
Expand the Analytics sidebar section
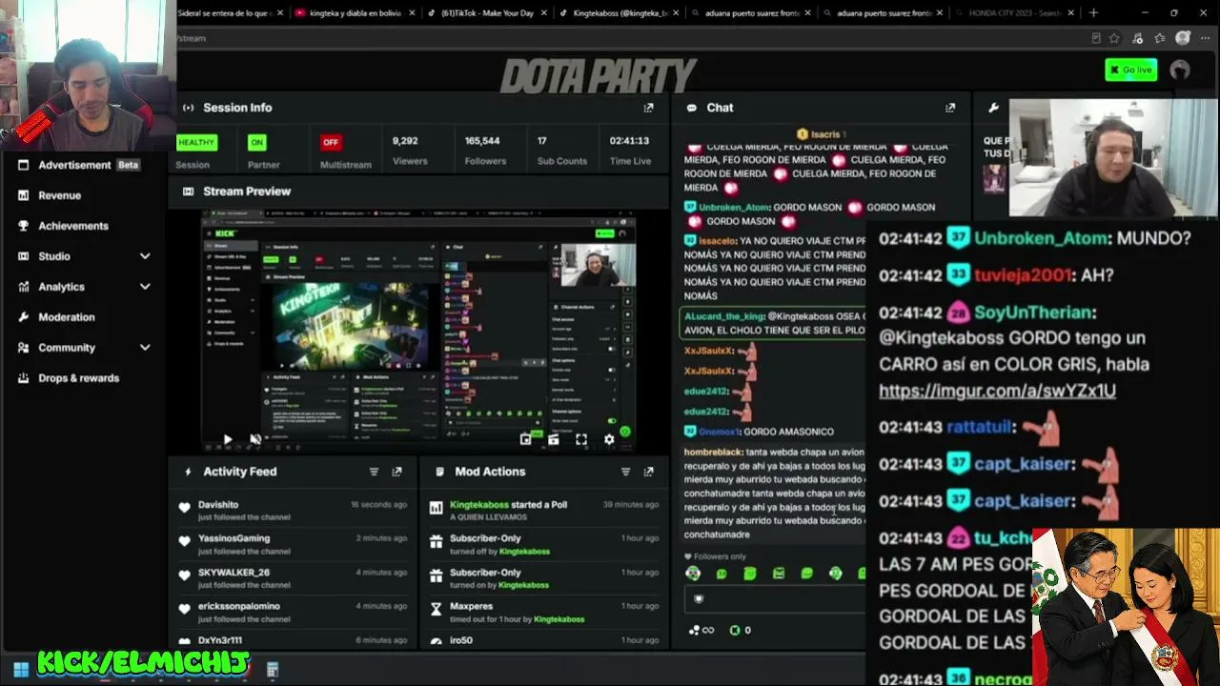(x=145, y=287)
